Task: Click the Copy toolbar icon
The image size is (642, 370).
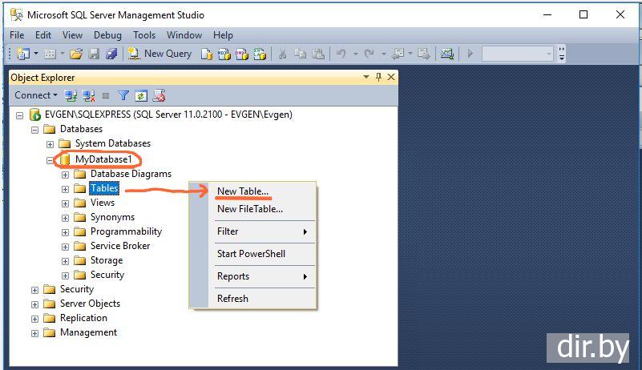Action: tap(301, 54)
